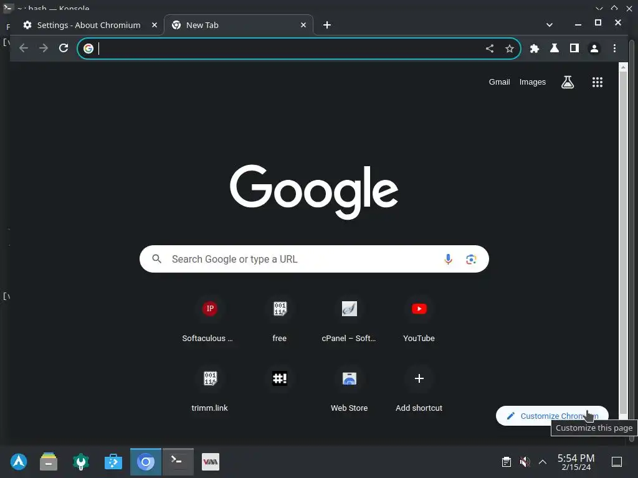Open the Chromium three-dot menu
638x478 pixels.
click(x=614, y=49)
